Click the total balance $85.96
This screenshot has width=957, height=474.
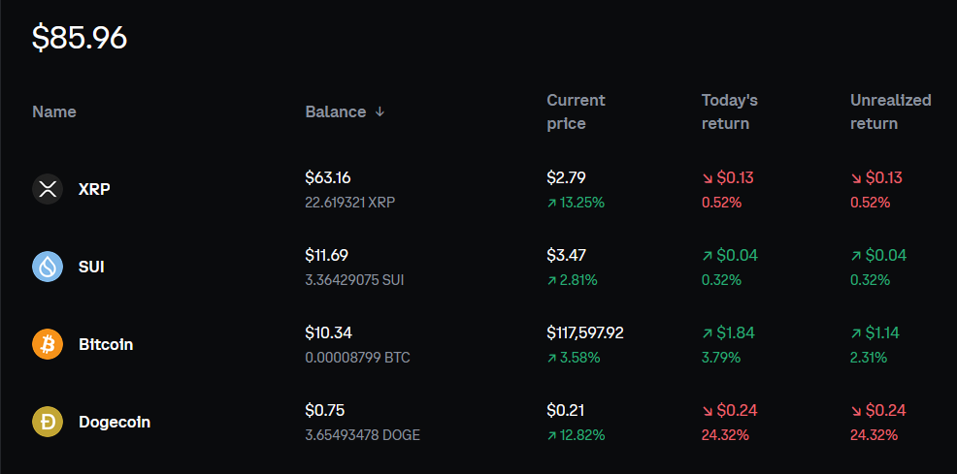pyautogui.click(x=80, y=38)
